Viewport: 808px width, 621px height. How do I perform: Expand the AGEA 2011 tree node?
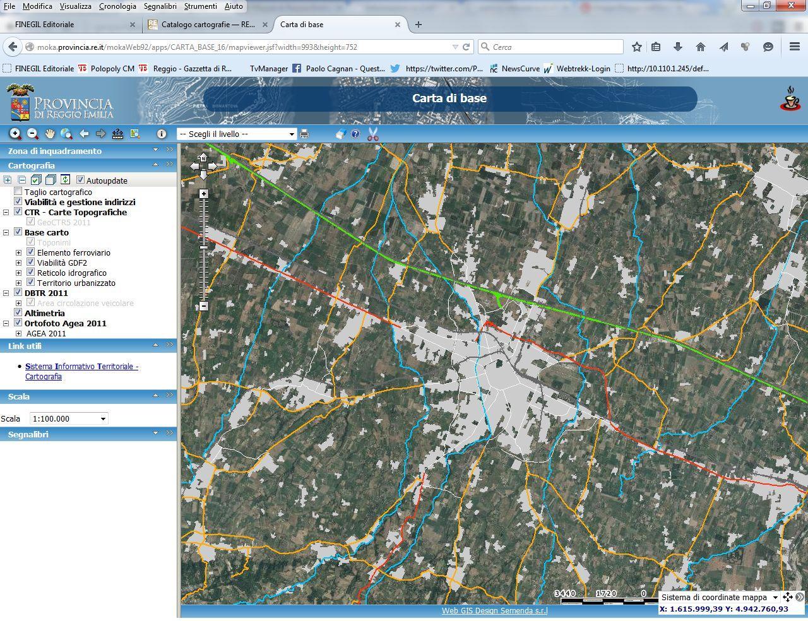19,333
